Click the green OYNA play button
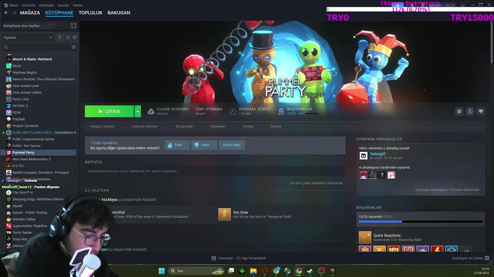 (x=109, y=111)
